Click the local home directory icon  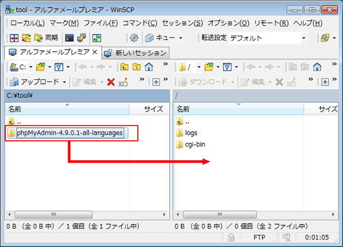[148, 67]
